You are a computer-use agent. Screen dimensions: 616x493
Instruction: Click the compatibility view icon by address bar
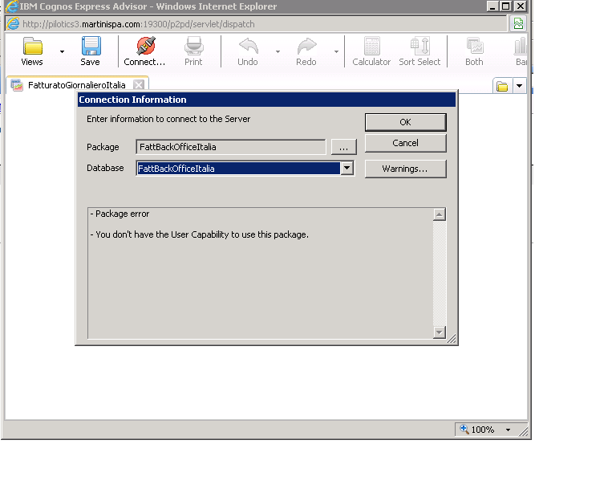518,24
